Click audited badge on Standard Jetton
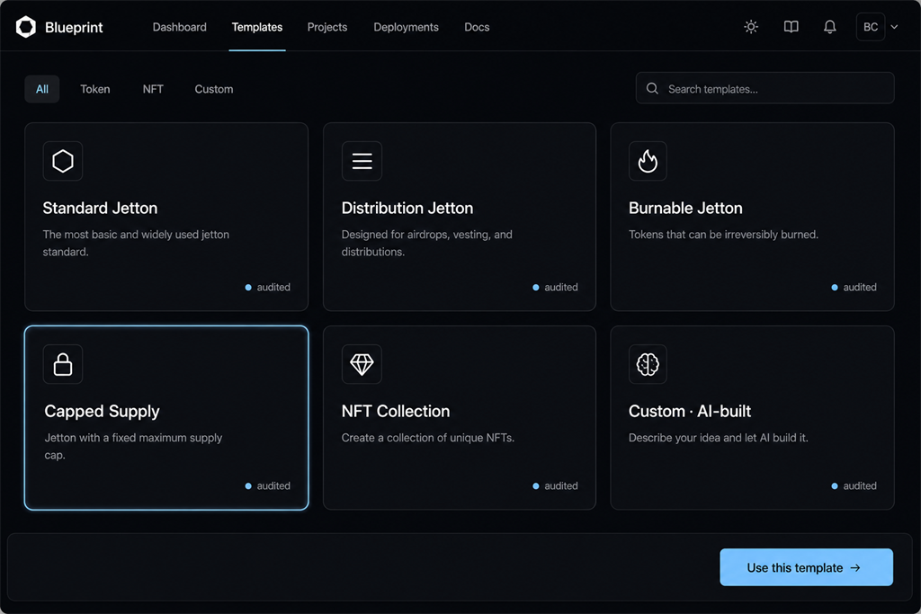 click(x=267, y=287)
